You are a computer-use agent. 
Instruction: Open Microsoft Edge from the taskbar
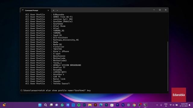click(x=101, y=105)
